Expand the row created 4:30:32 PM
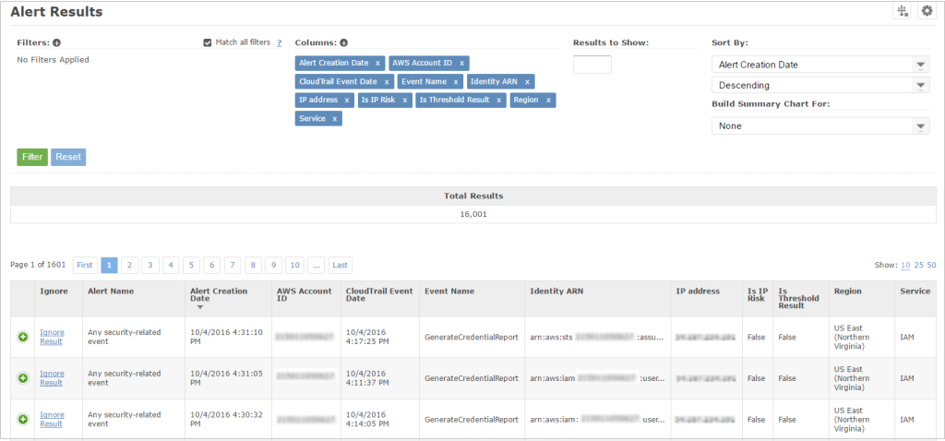This screenshot has width=945, height=441. (x=23, y=419)
